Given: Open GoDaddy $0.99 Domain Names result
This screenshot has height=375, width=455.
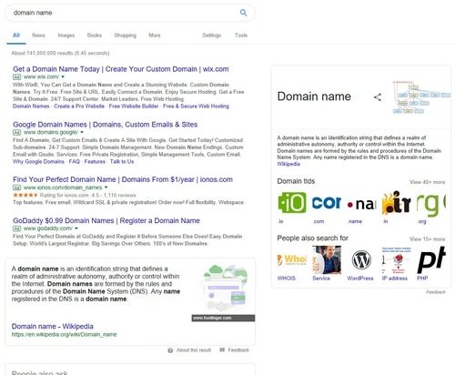Looking at the screenshot, I should tap(106, 221).
